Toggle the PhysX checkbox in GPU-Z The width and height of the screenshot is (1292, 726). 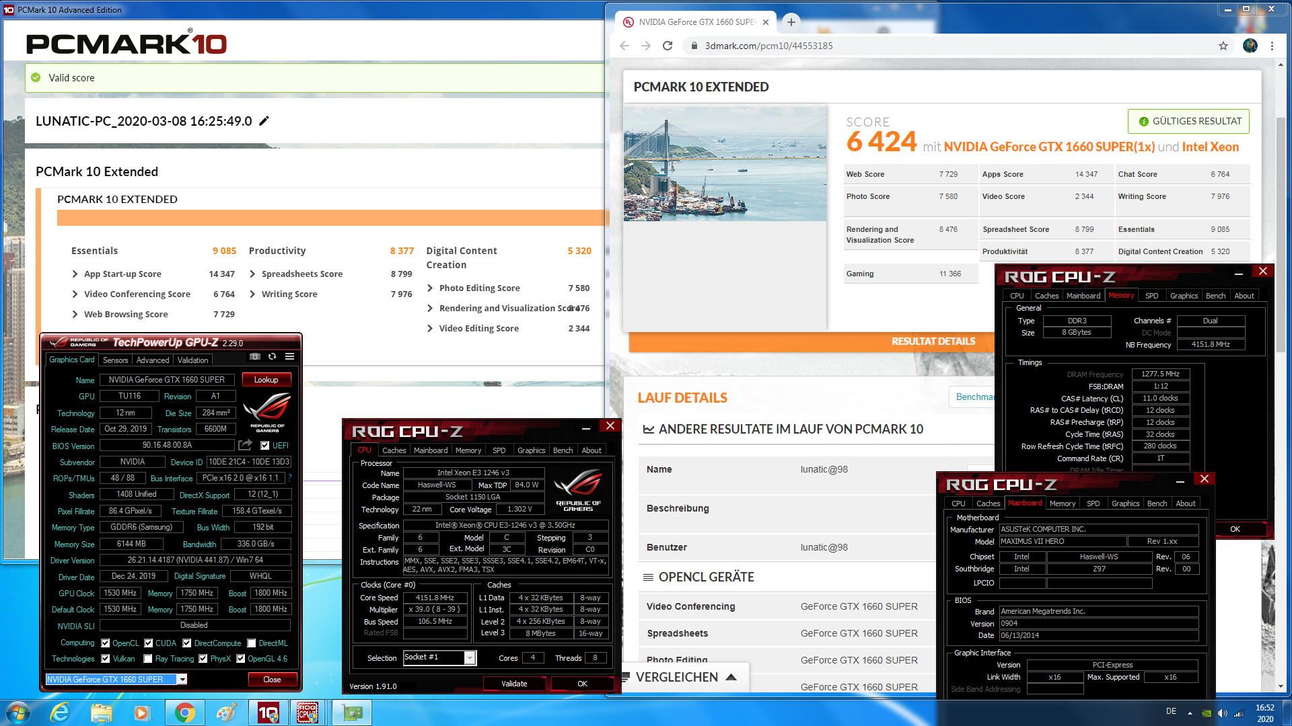click(203, 659)
